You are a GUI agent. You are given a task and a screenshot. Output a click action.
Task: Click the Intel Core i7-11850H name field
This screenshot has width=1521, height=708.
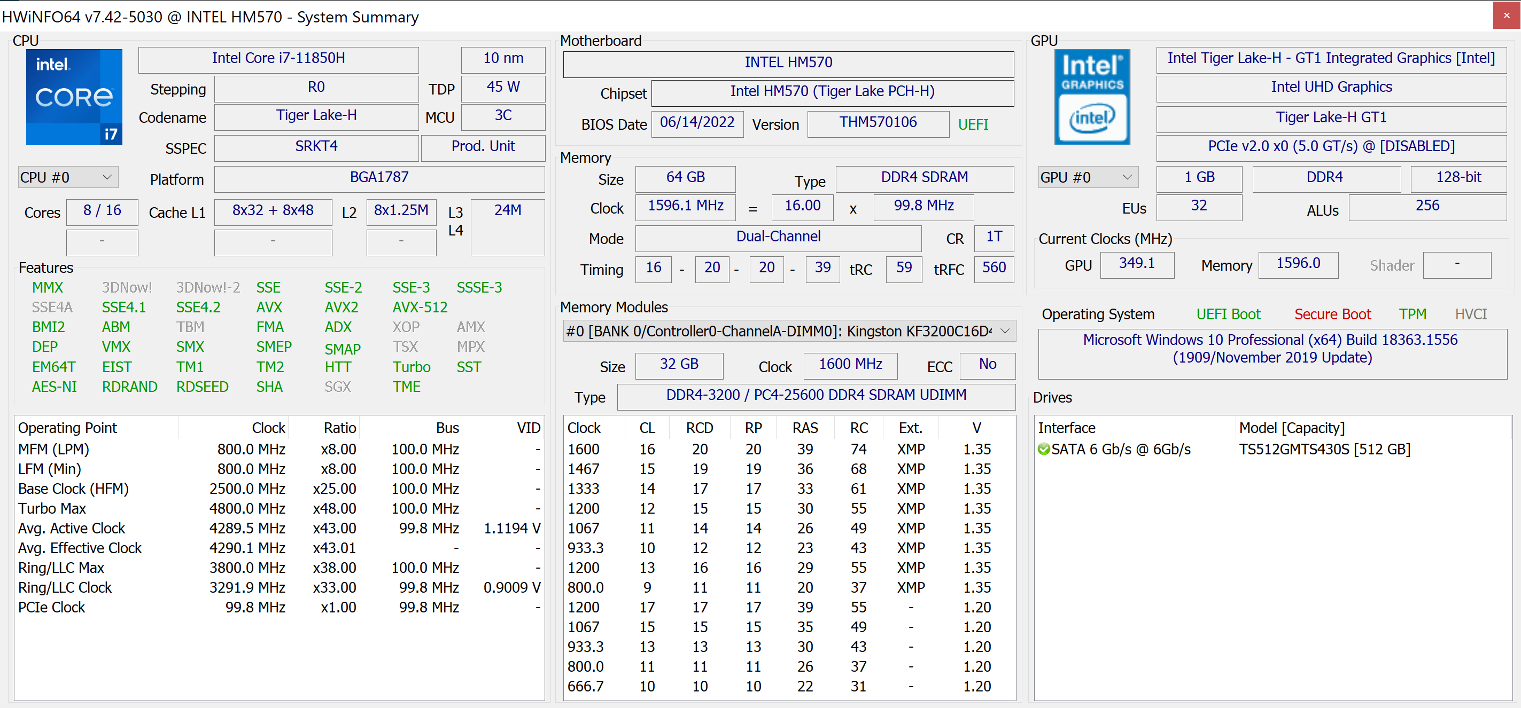[x=278, y=58]
